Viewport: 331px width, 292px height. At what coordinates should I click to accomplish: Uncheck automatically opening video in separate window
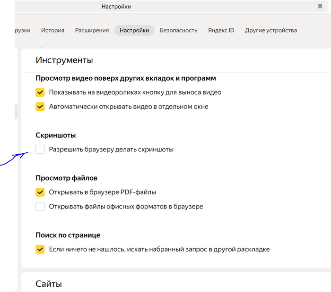[40, 107]
